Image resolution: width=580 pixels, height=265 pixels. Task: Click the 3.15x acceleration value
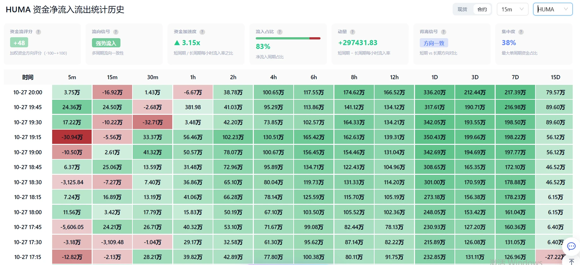(x=187, y=43)
